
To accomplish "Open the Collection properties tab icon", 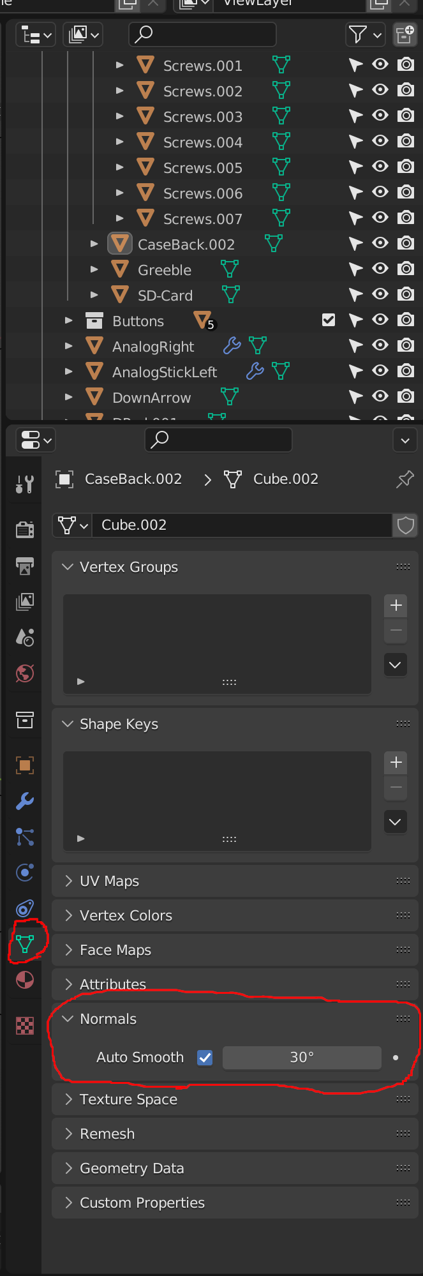I will [25, 719].
